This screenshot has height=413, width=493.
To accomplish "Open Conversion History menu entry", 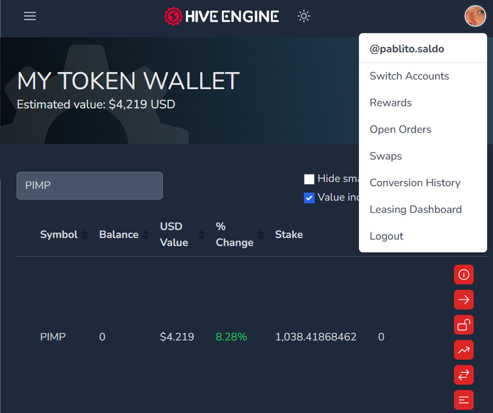I will click(x=423, y=183).
